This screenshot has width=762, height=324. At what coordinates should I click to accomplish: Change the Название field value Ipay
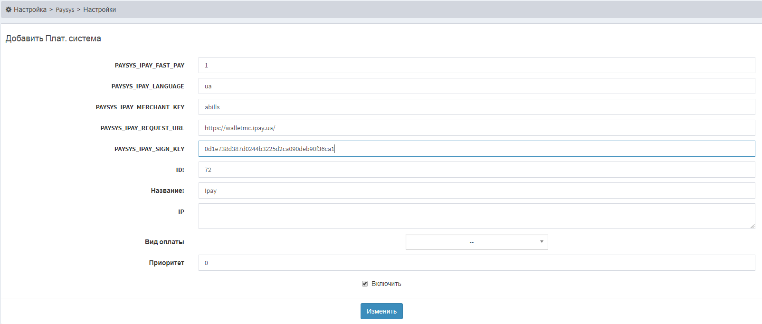point(476,191)
